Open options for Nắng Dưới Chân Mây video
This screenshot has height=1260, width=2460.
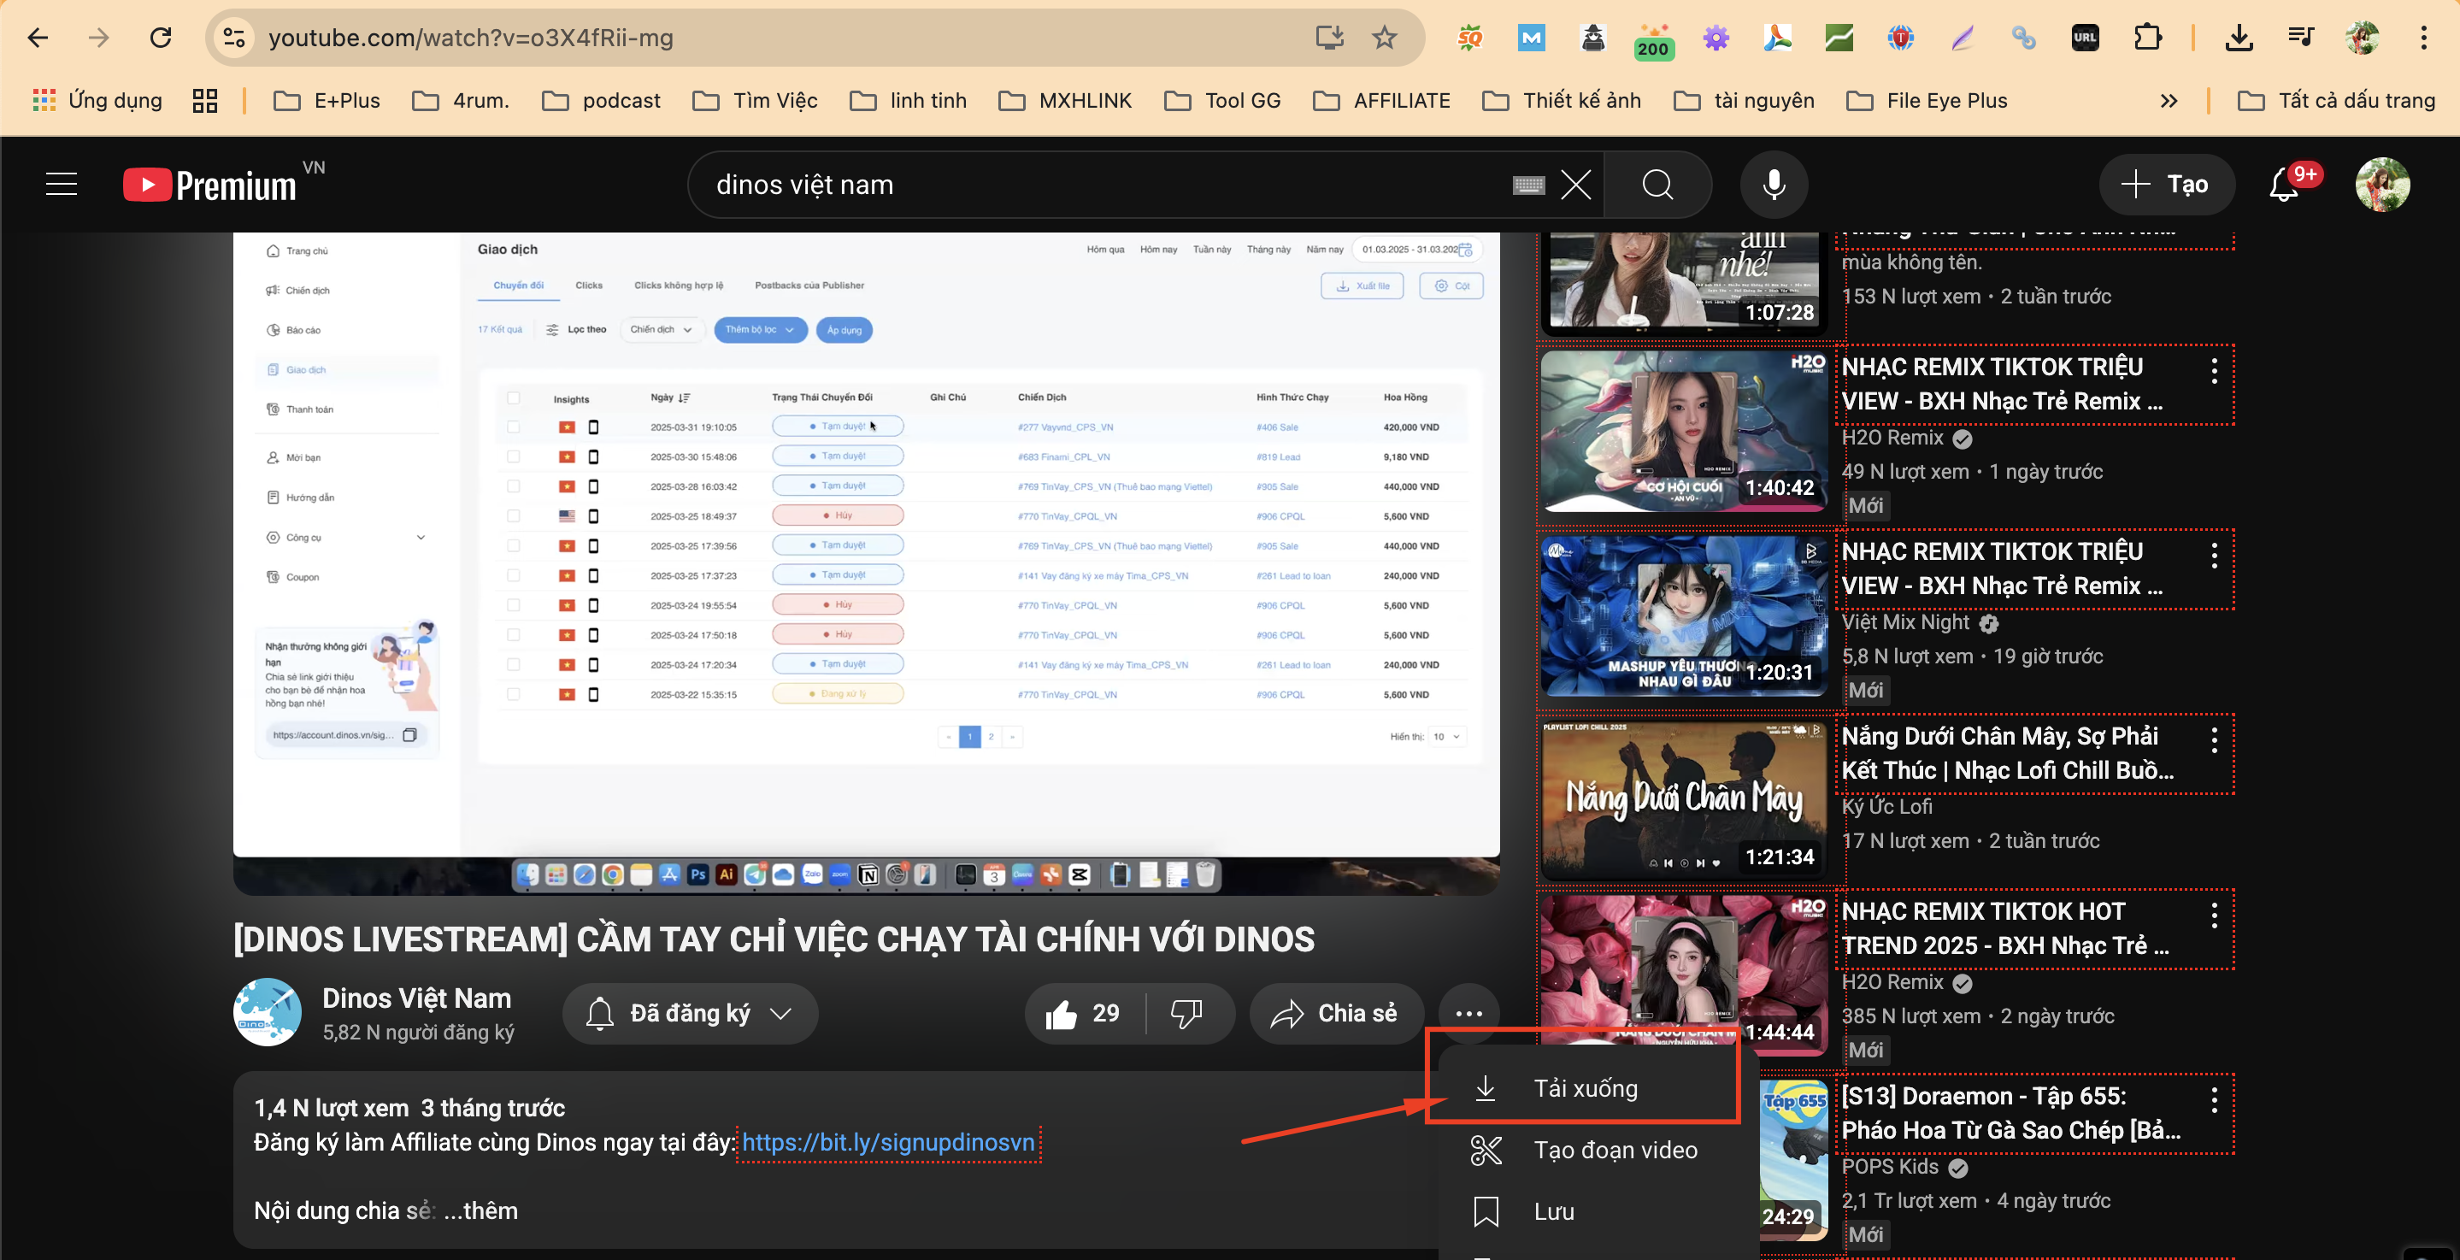click(x=2214, y=739)
